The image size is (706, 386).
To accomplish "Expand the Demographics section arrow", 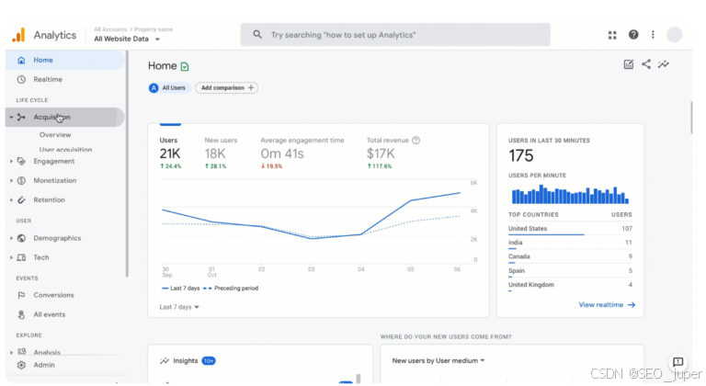I will 11,238.
